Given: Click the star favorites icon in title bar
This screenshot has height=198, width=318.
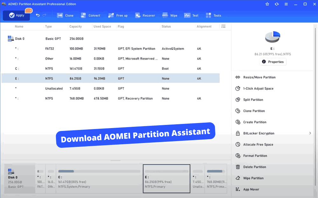Looking at the screenshot, I should tap(267, 4).
